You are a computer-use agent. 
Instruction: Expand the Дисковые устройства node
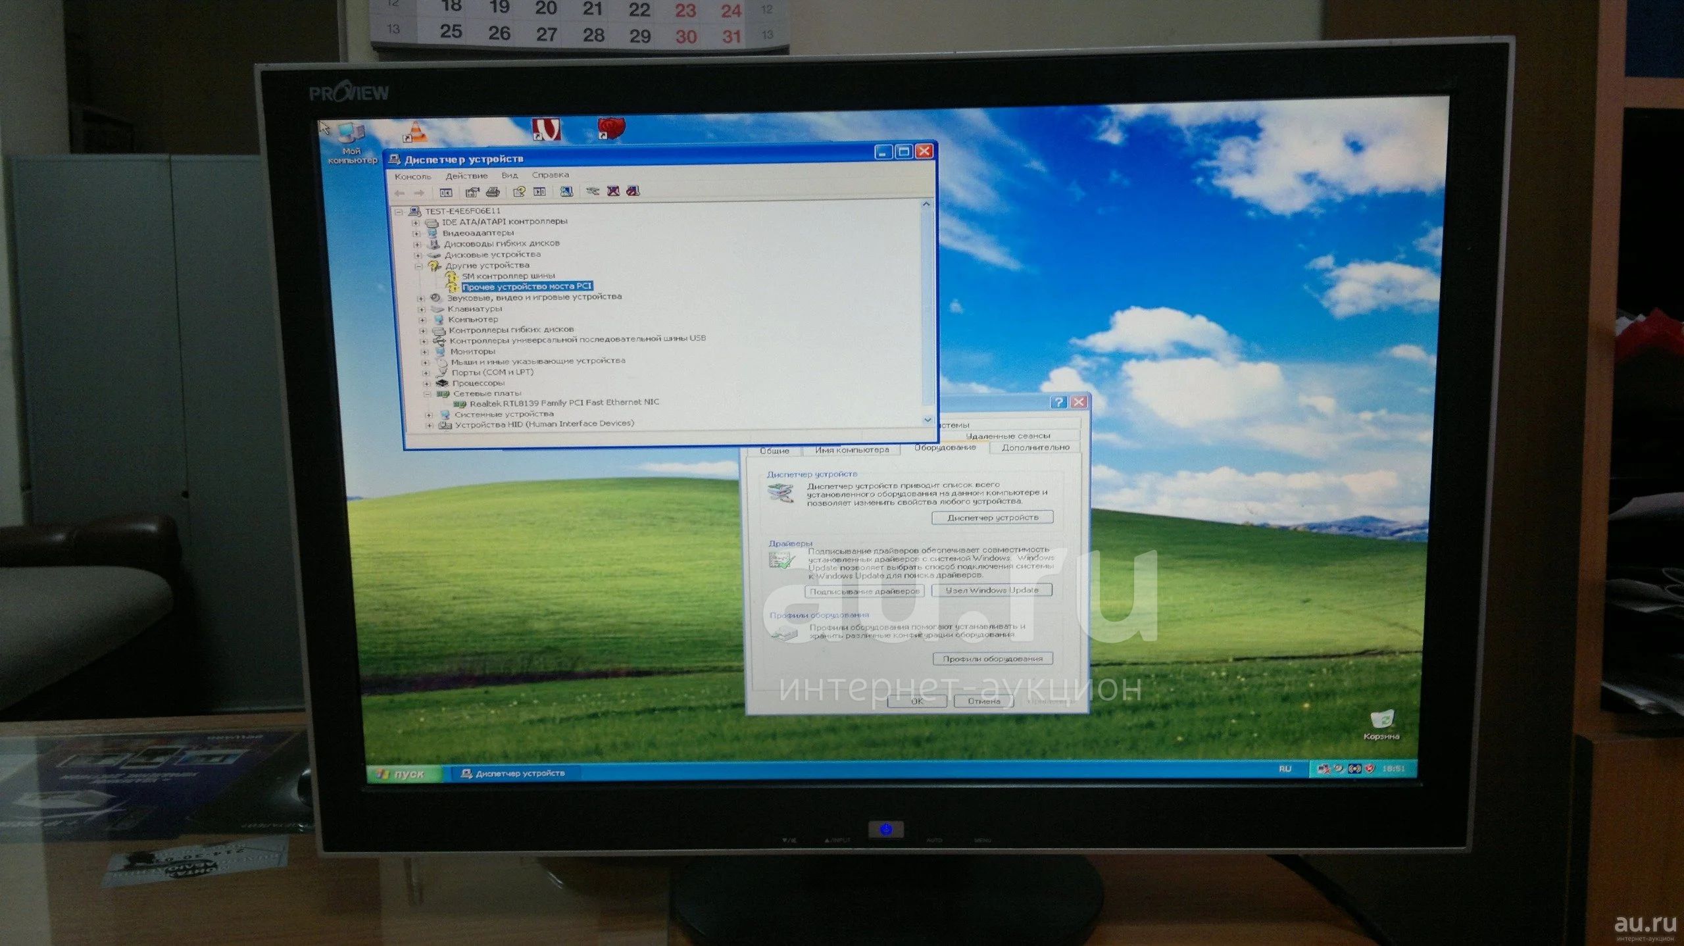pyautogui.click(x=418, y=255)
